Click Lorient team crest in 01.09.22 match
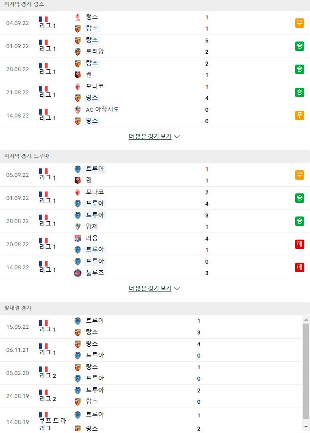 coord(78,51)
